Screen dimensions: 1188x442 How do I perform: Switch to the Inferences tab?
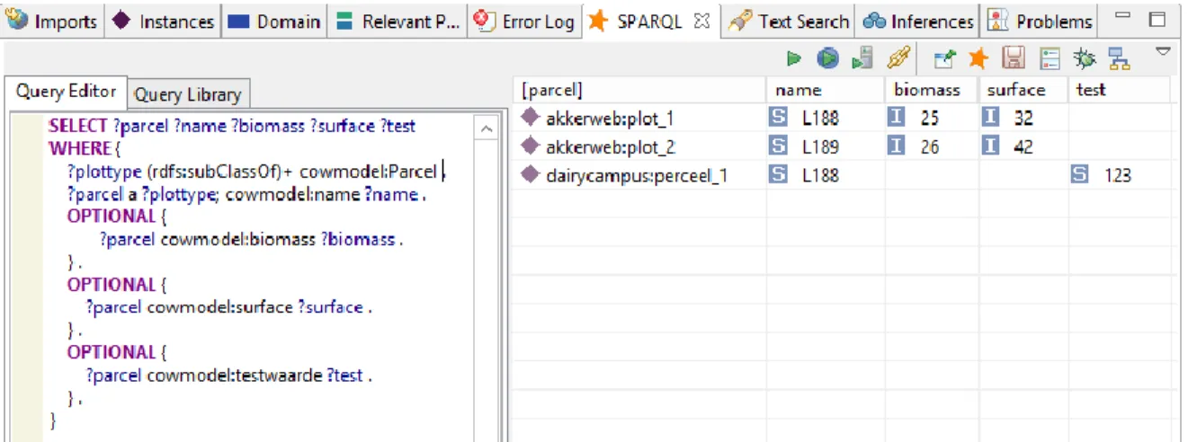pyautogui.click(x=918, y=21)
